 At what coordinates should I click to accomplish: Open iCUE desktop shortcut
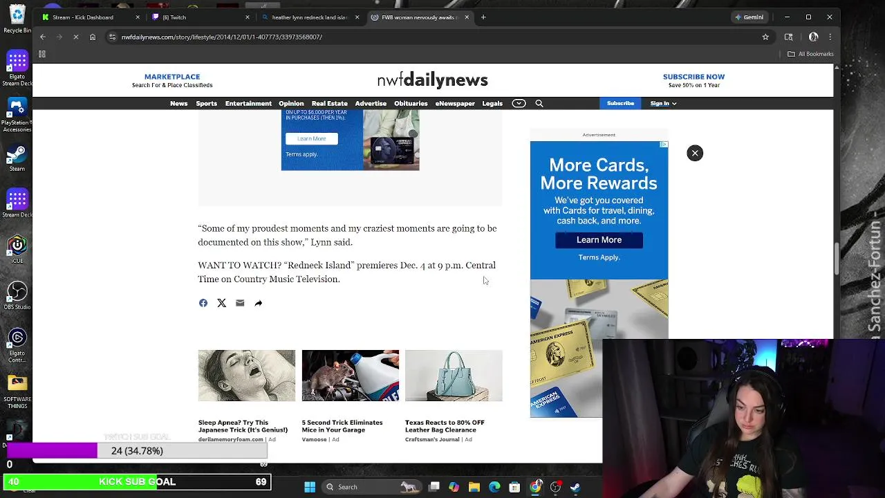click(17, 249)
